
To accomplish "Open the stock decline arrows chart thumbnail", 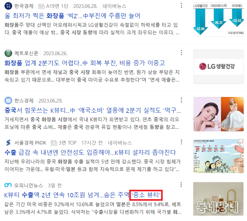I will coord(219,20).
